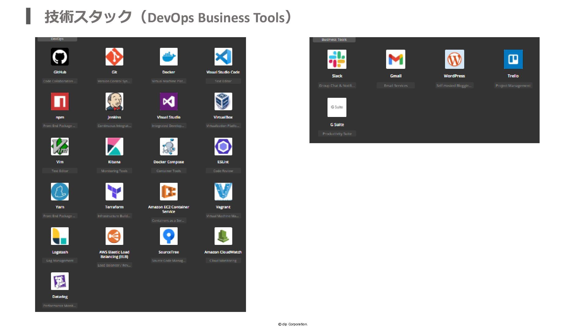The height and width of the screenshot is (329, 586).
Task: Open the Yarn cat icon
Action: (60, 192)
